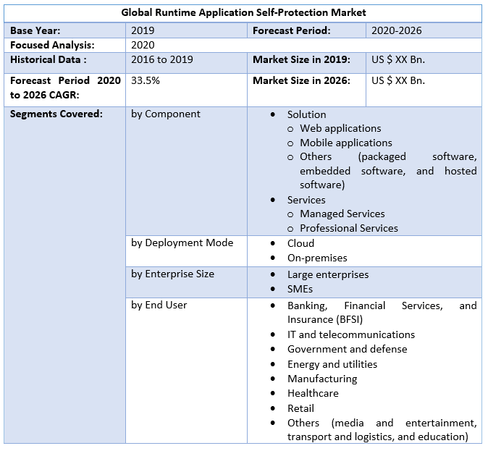The width and height of the screenshot is (488, 451).
Task: Click the '2020-2026' forecast period value
Action: pyautogui.click(x=396, y=30)
